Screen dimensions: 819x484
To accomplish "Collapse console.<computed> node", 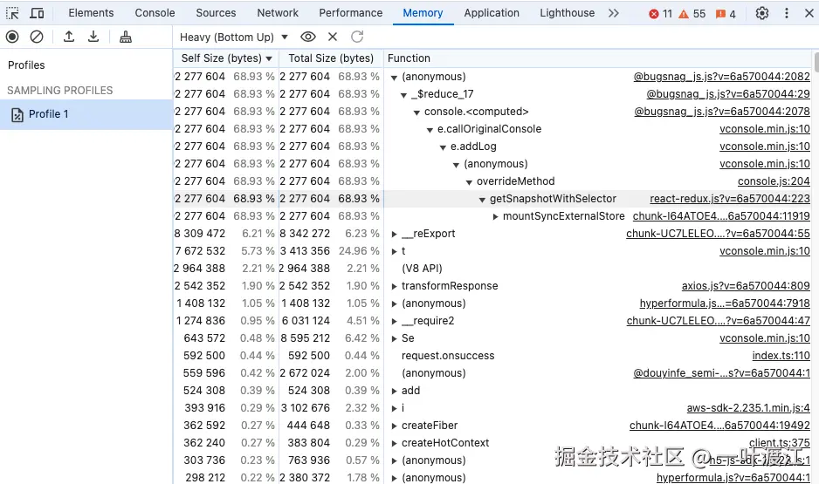I will click(x=416, y=112).
